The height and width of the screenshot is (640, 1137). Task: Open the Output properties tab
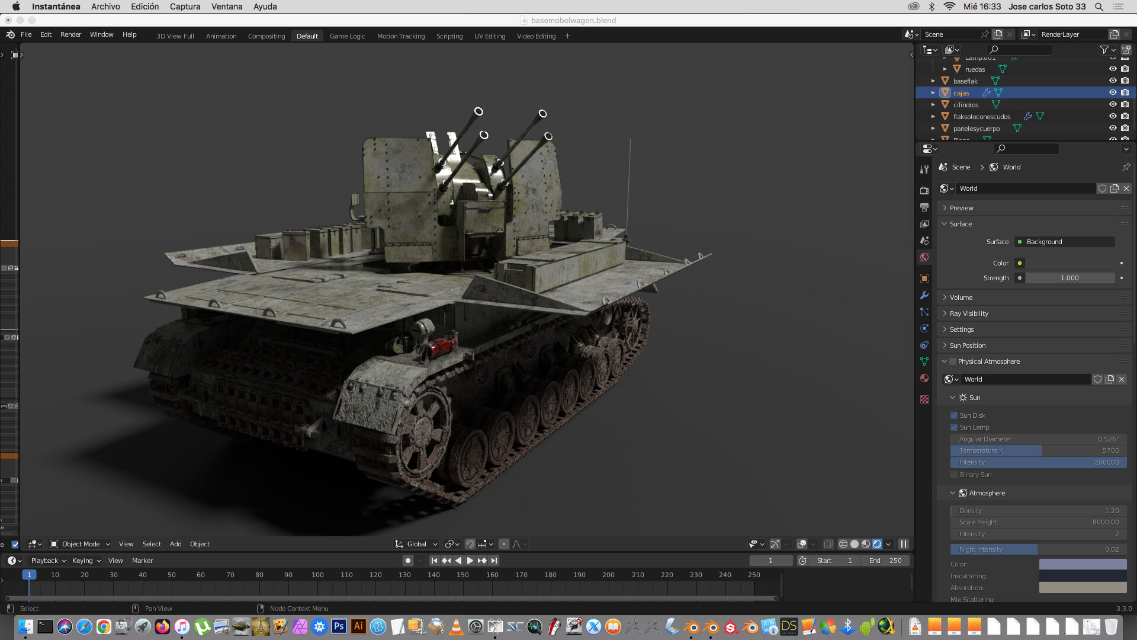click(x=924, y=207)
